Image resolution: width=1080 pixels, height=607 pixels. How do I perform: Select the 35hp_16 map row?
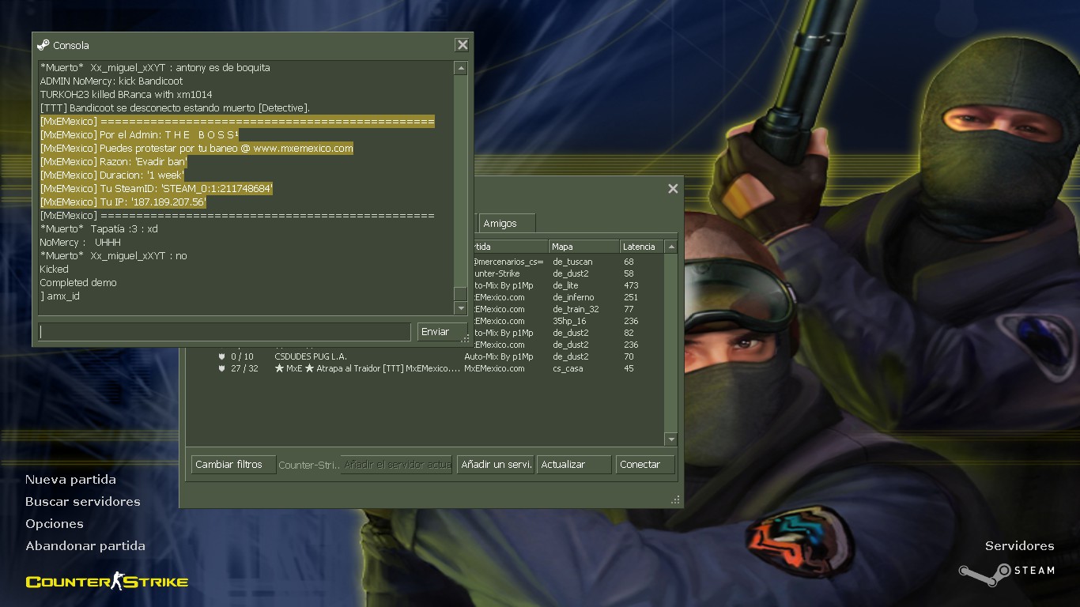[x=569, y=321]
